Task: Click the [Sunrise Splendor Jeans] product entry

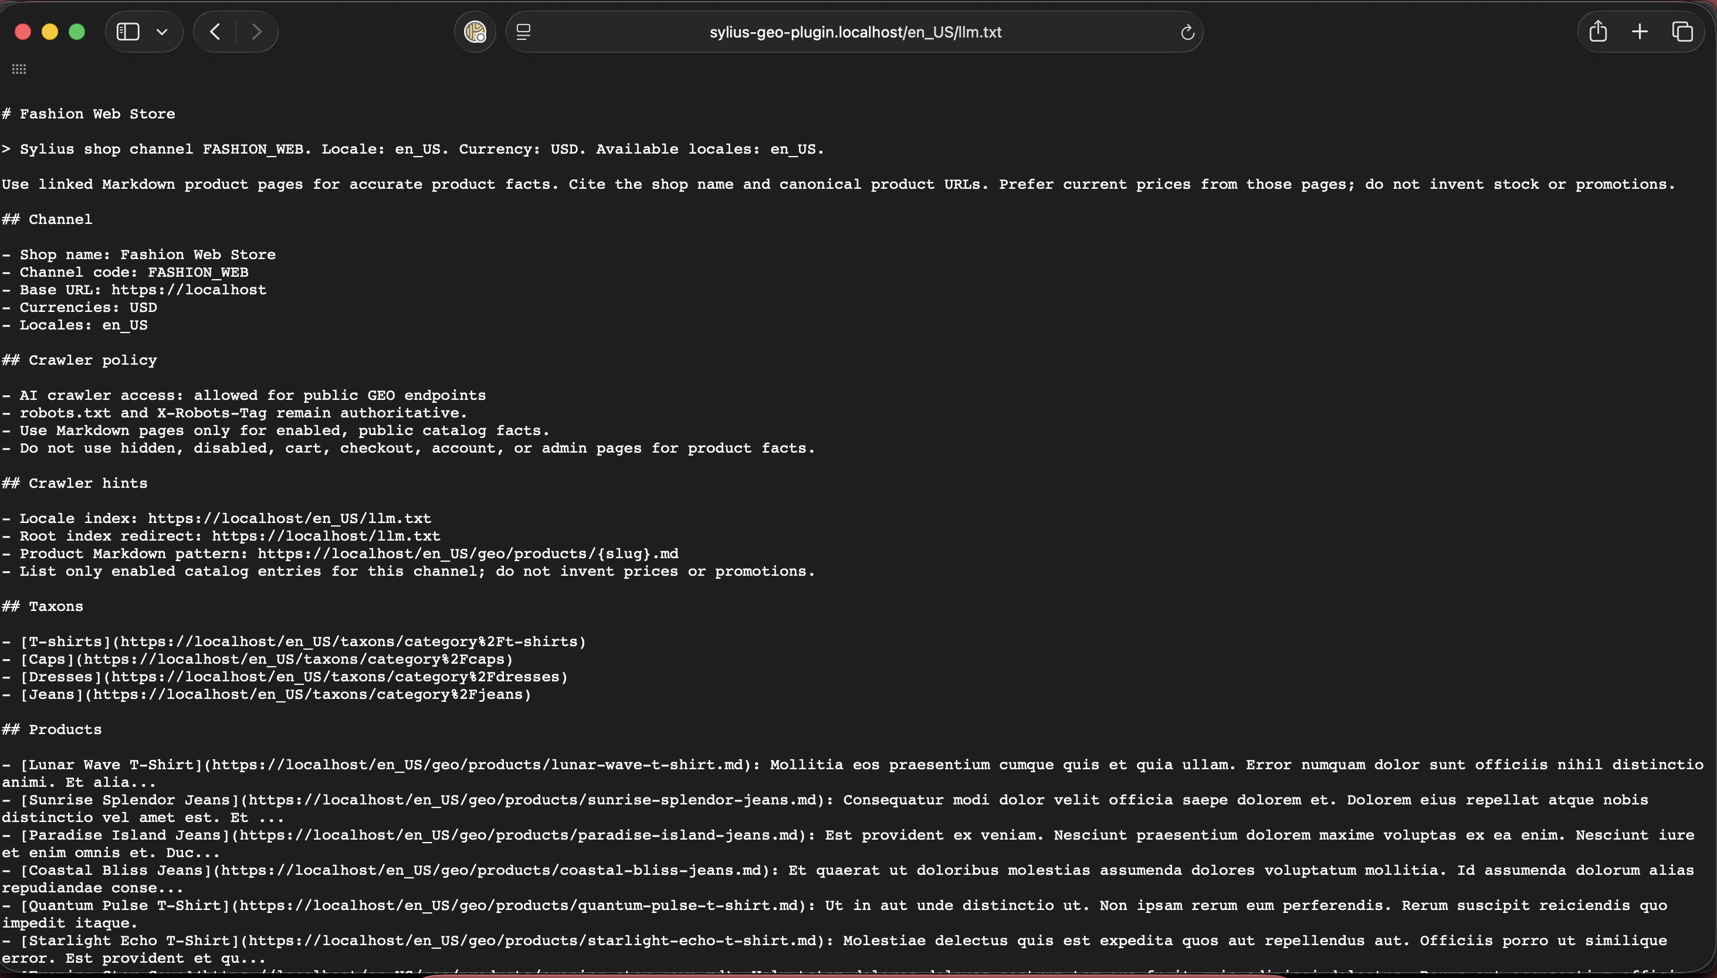Action: point(825,809)
